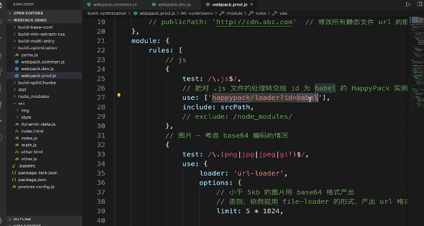Click the Run triangle icon above the editor
The width and height of the screenshot is (424, 226).
point(408,4)
